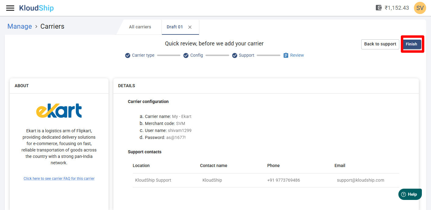Click the password value as@1677!
The height and width of the screenshot is (210, 431).
pos(176,137)
